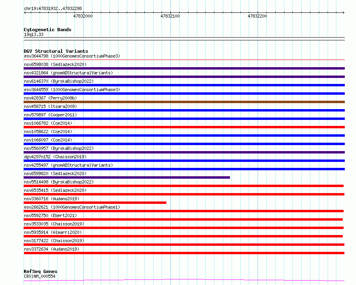Click the RefSeq Genes track heading
The height and width of the screenshot is (285, 356).
click(x=40, y=271)
